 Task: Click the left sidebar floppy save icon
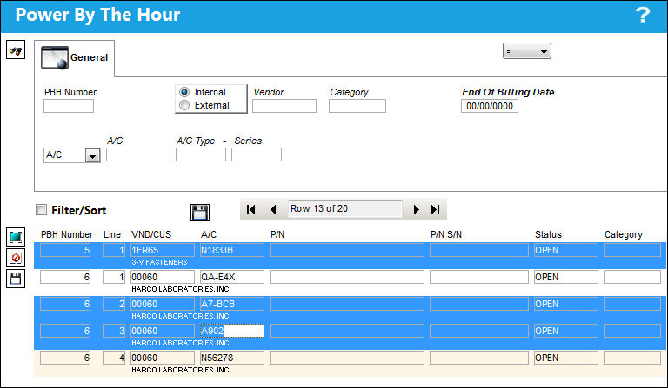pyautogui.click(x=16, y=279)
